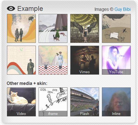Open thumbnail of winged figure under dome

click(85, 28)
